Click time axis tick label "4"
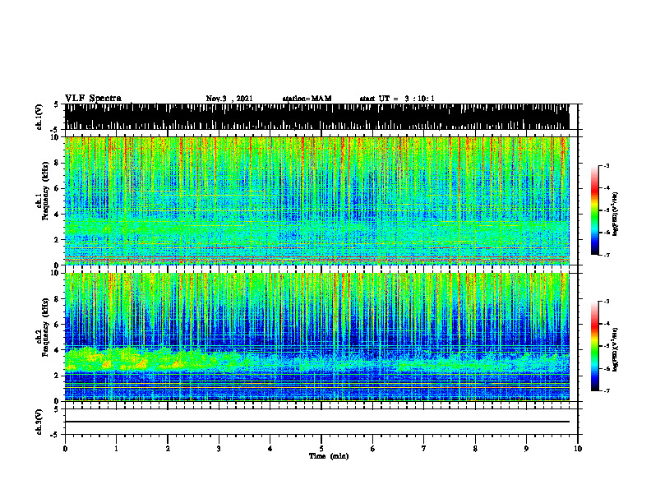Viewport: 651px width, 503px height. [x=270, y=449]
